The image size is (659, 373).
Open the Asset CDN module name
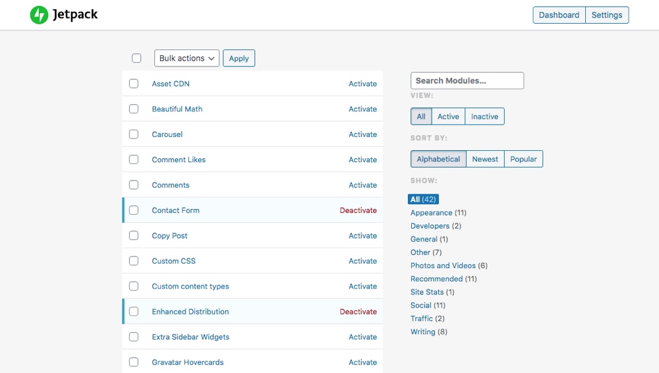click(171, 84)
